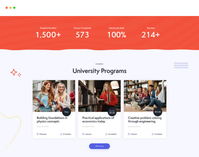Select the group in library course image
The width and height of the screenshot is (199, 157).
click(145, 96)
